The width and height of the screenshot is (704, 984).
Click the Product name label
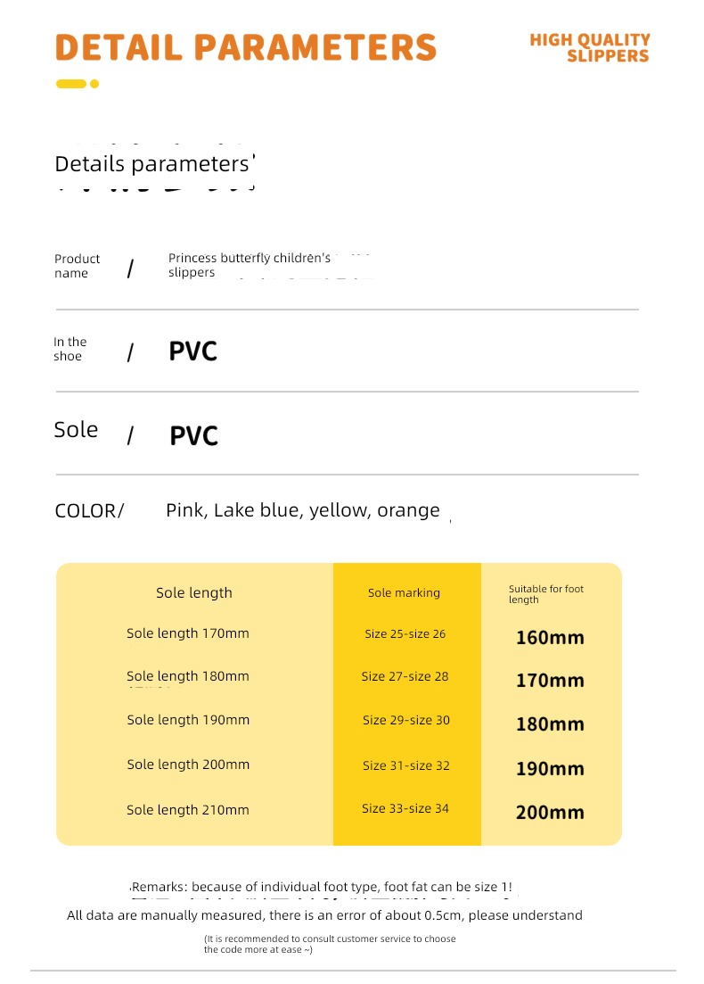(x=77, y=266)
